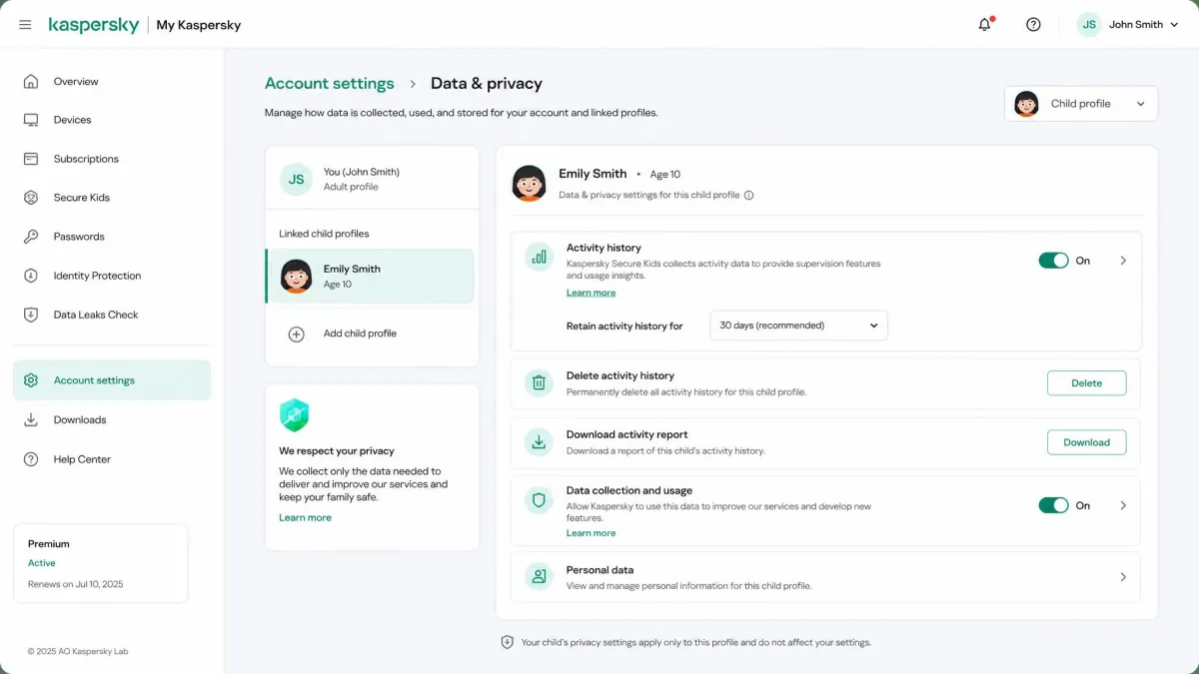This screenshot has height=674, width=1199.
Task: Click the Passwords key icon
Action: [x=31, y=237]
